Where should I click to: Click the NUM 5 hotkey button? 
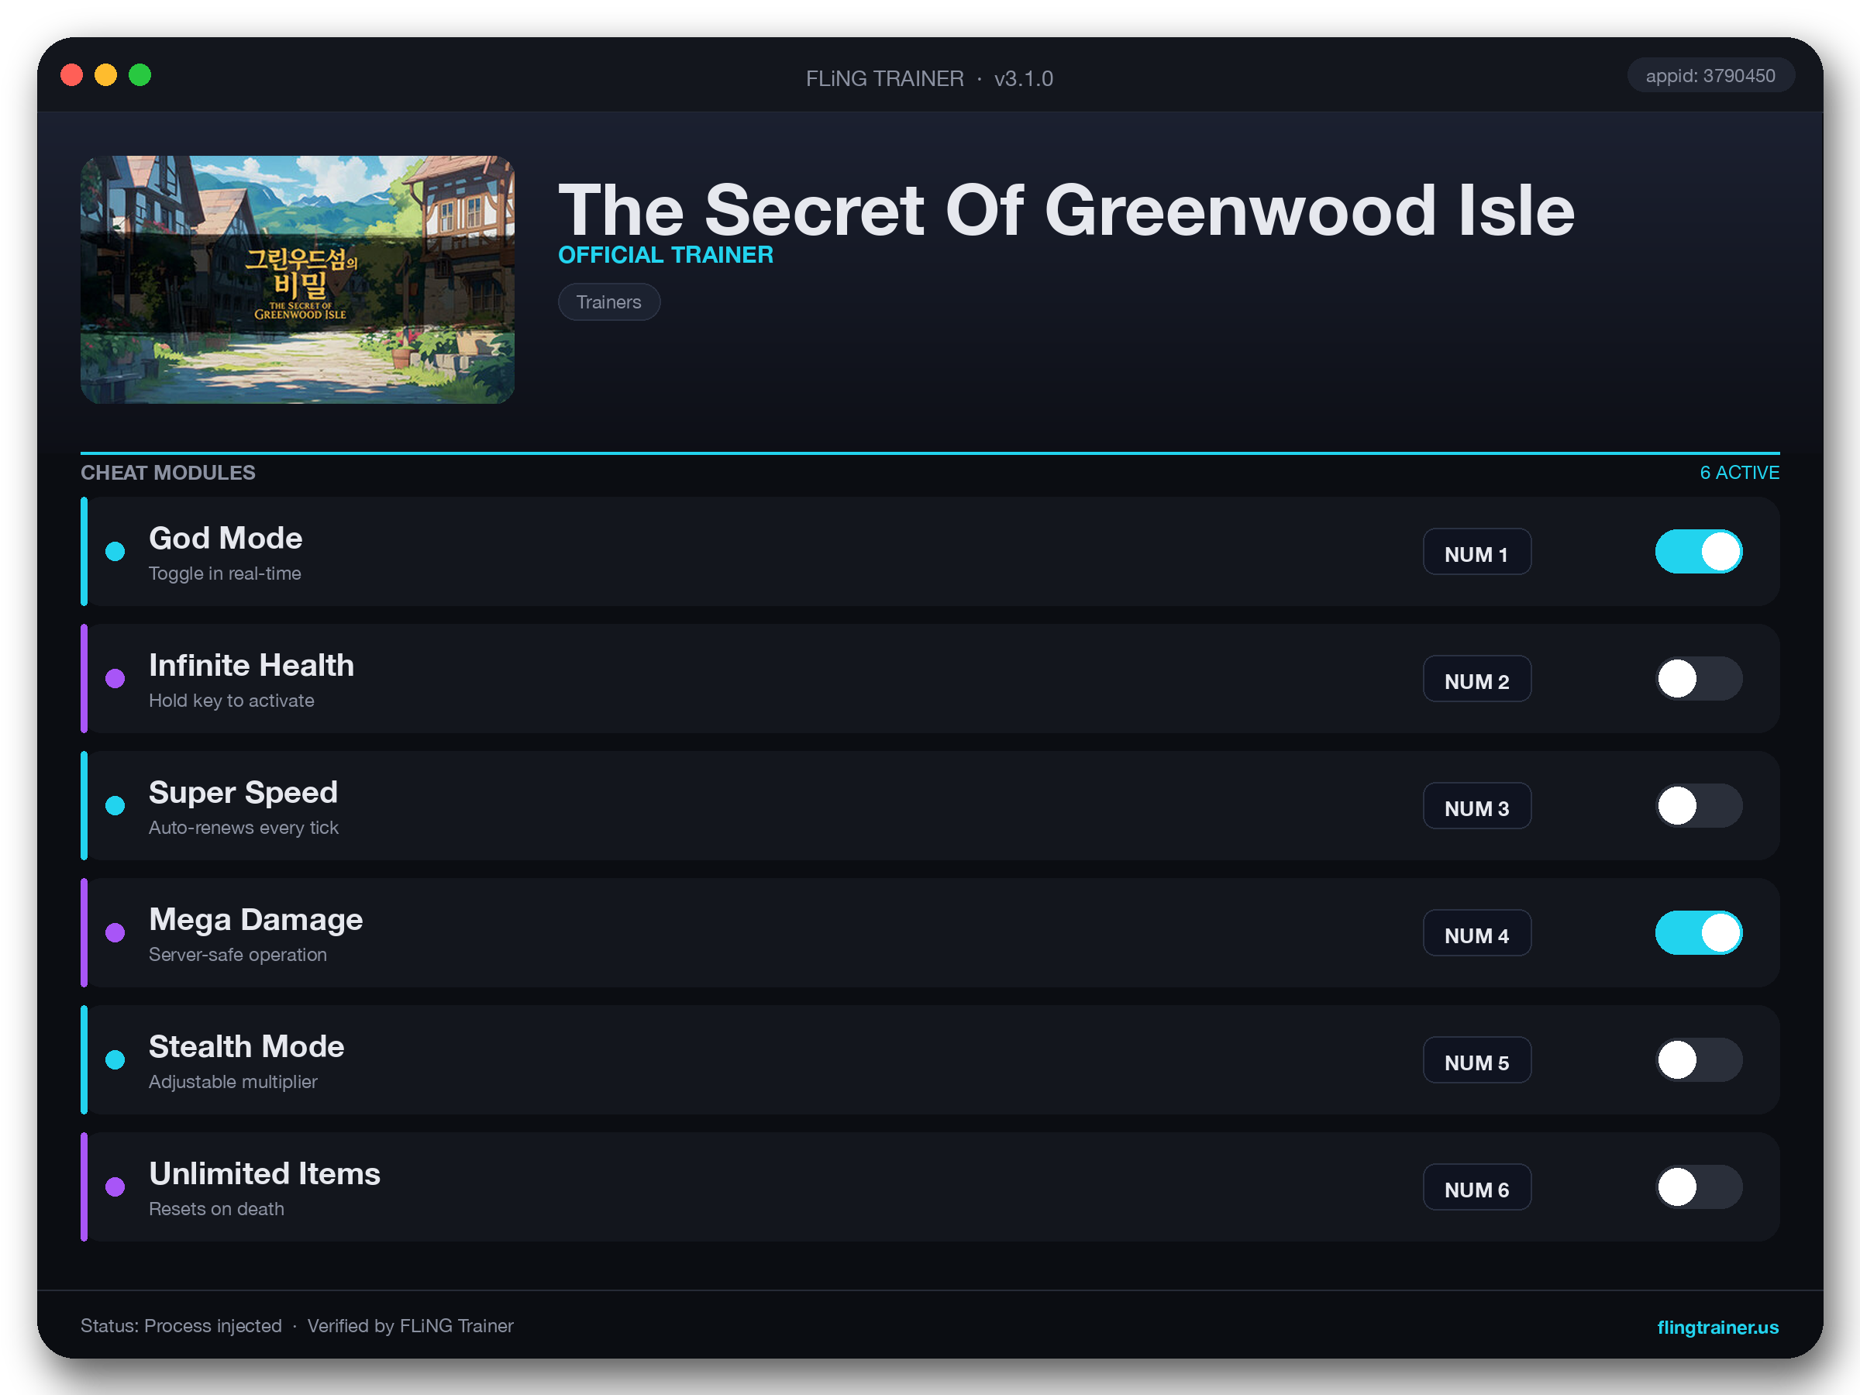pyautogui.click(x=1476, y=1059)
